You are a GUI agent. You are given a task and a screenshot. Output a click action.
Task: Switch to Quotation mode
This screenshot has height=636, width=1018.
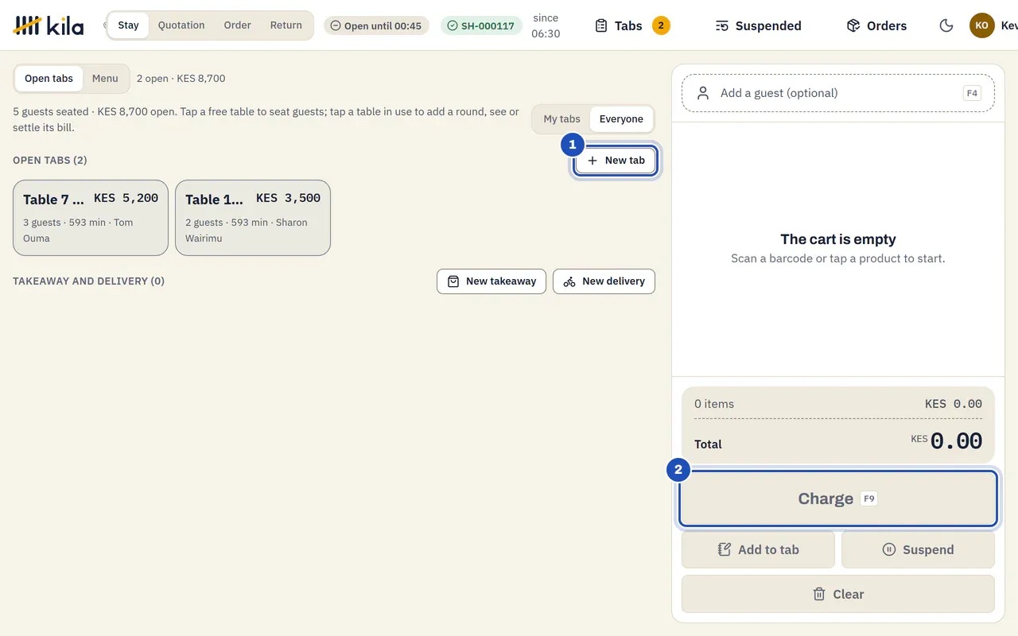pos(181,25)
